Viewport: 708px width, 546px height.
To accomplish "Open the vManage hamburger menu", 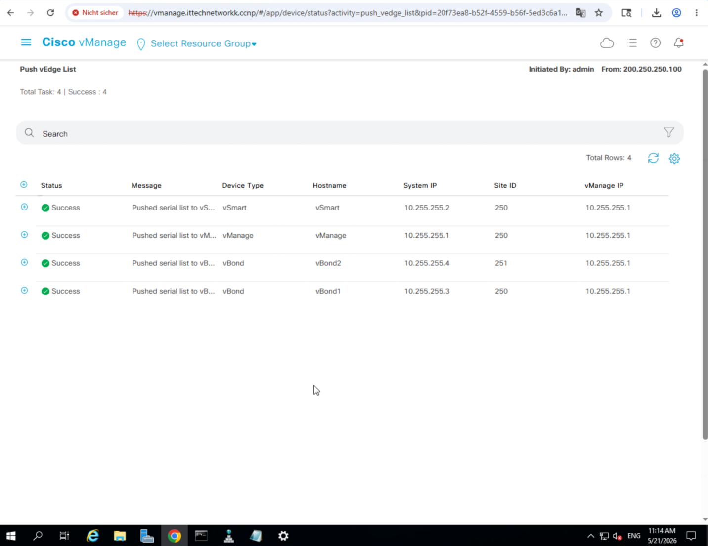I will 26,42.
